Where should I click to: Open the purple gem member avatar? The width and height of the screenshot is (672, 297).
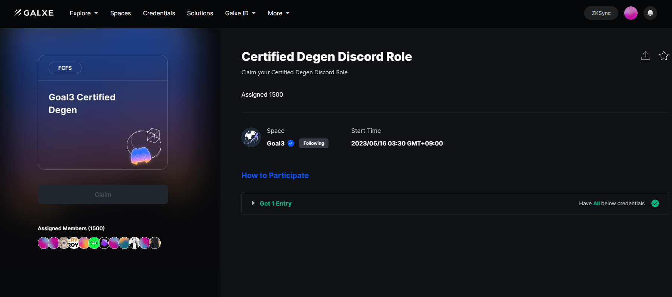pos(104,243)
